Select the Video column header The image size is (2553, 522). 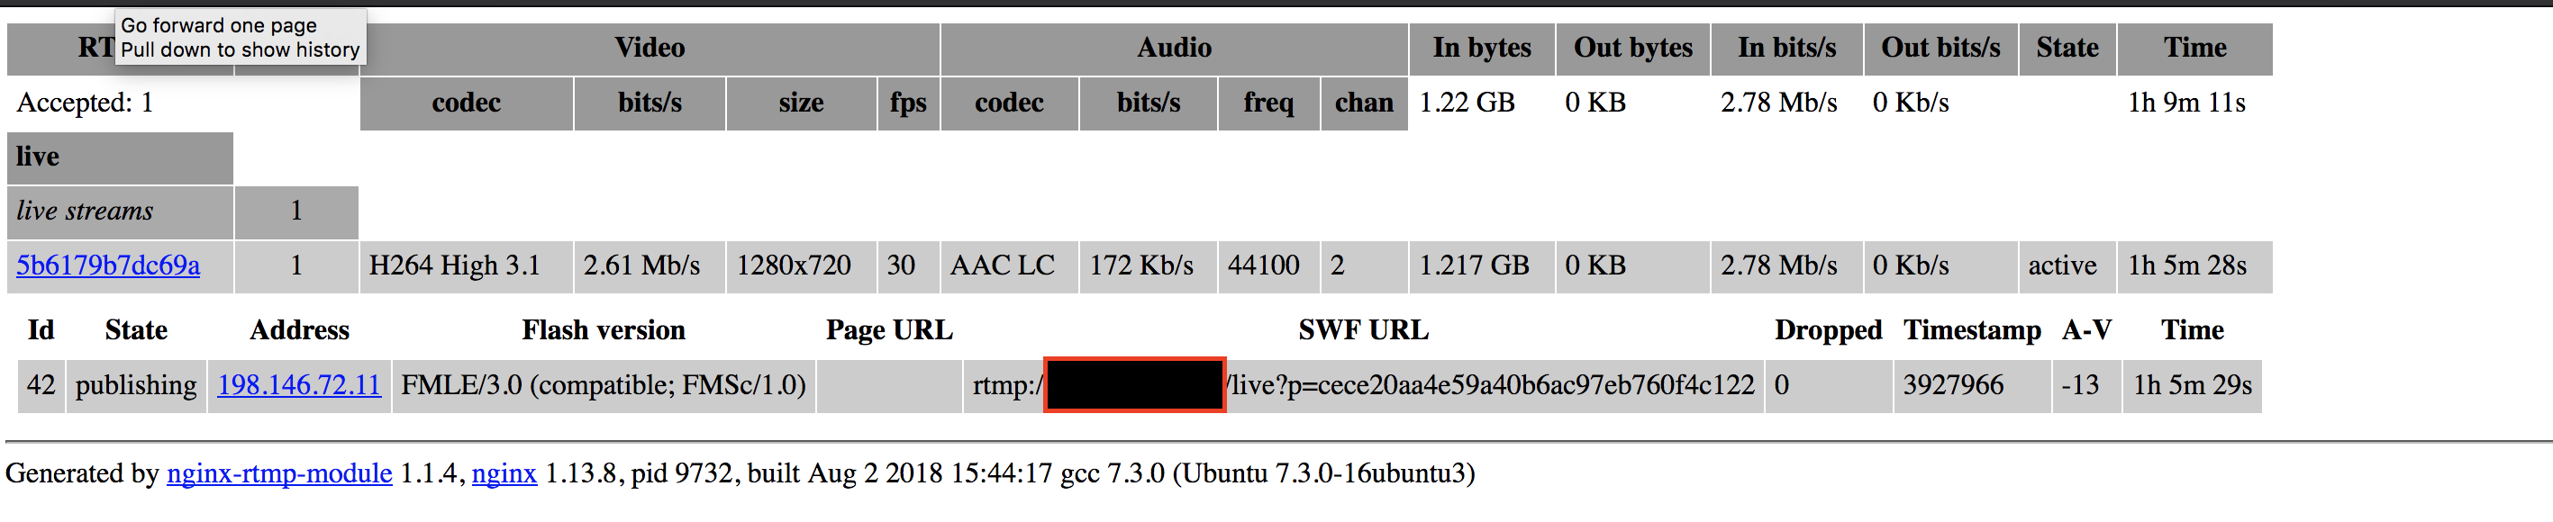click(650, 48)
